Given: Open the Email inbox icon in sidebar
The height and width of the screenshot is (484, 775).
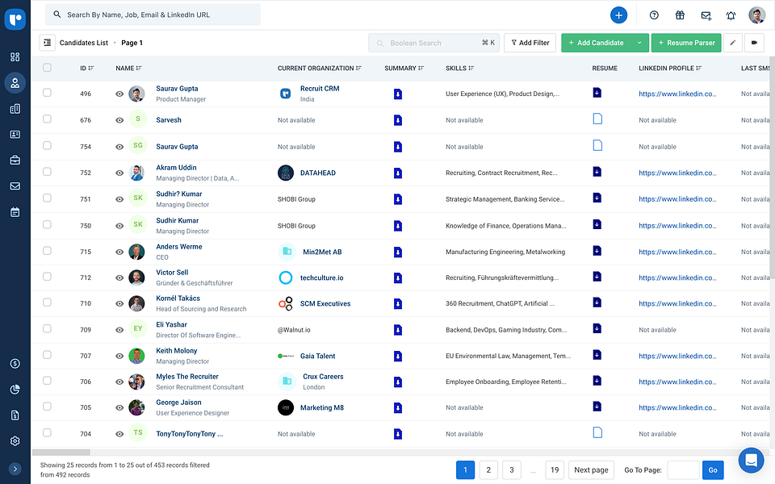Looking at the screenshot, I should 15,186.
